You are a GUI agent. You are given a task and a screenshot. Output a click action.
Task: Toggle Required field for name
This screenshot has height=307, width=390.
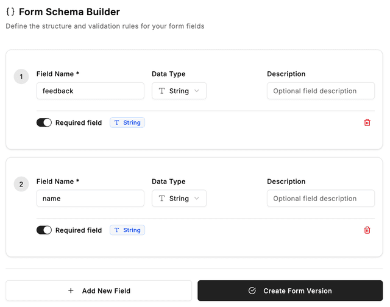pos(44,230)
